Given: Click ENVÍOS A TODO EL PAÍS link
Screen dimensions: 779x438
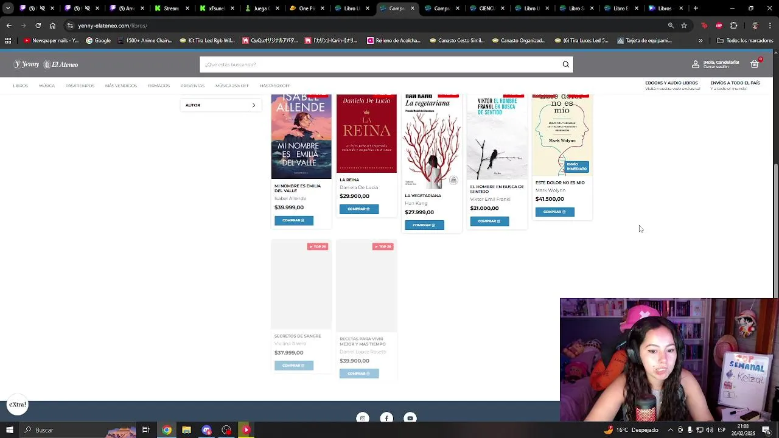Looking at the screenshot, I should [x=735, y=83].
